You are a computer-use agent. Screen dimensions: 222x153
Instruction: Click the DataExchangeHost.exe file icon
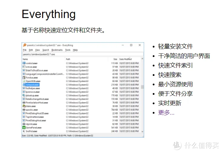click(x=24, y=99)
